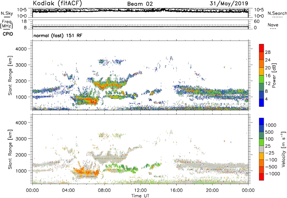Click the solid frequency trace line
The width and height of the screenshot is (287, 198).
pos(140,27)
